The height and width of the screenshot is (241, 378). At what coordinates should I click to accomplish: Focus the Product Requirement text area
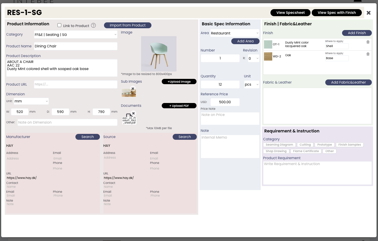point(317,173)
